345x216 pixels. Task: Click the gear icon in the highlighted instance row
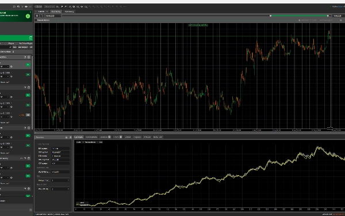click(11, 67)
